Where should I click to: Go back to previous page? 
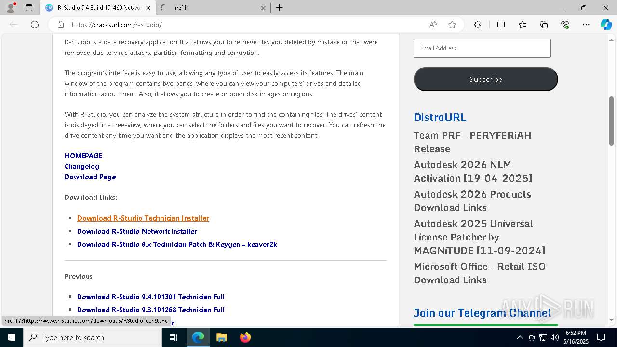[x=13, y=25]
